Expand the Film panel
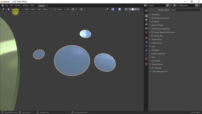The image size is (202, 114). (x=153, y=57)
